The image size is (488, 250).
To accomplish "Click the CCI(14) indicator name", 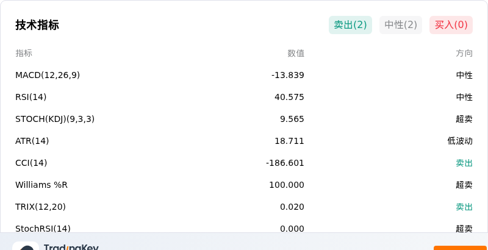I will tap(31, 163).
